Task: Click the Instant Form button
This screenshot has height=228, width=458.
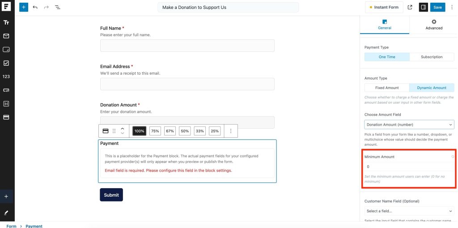Action: (x=384, y=8)
